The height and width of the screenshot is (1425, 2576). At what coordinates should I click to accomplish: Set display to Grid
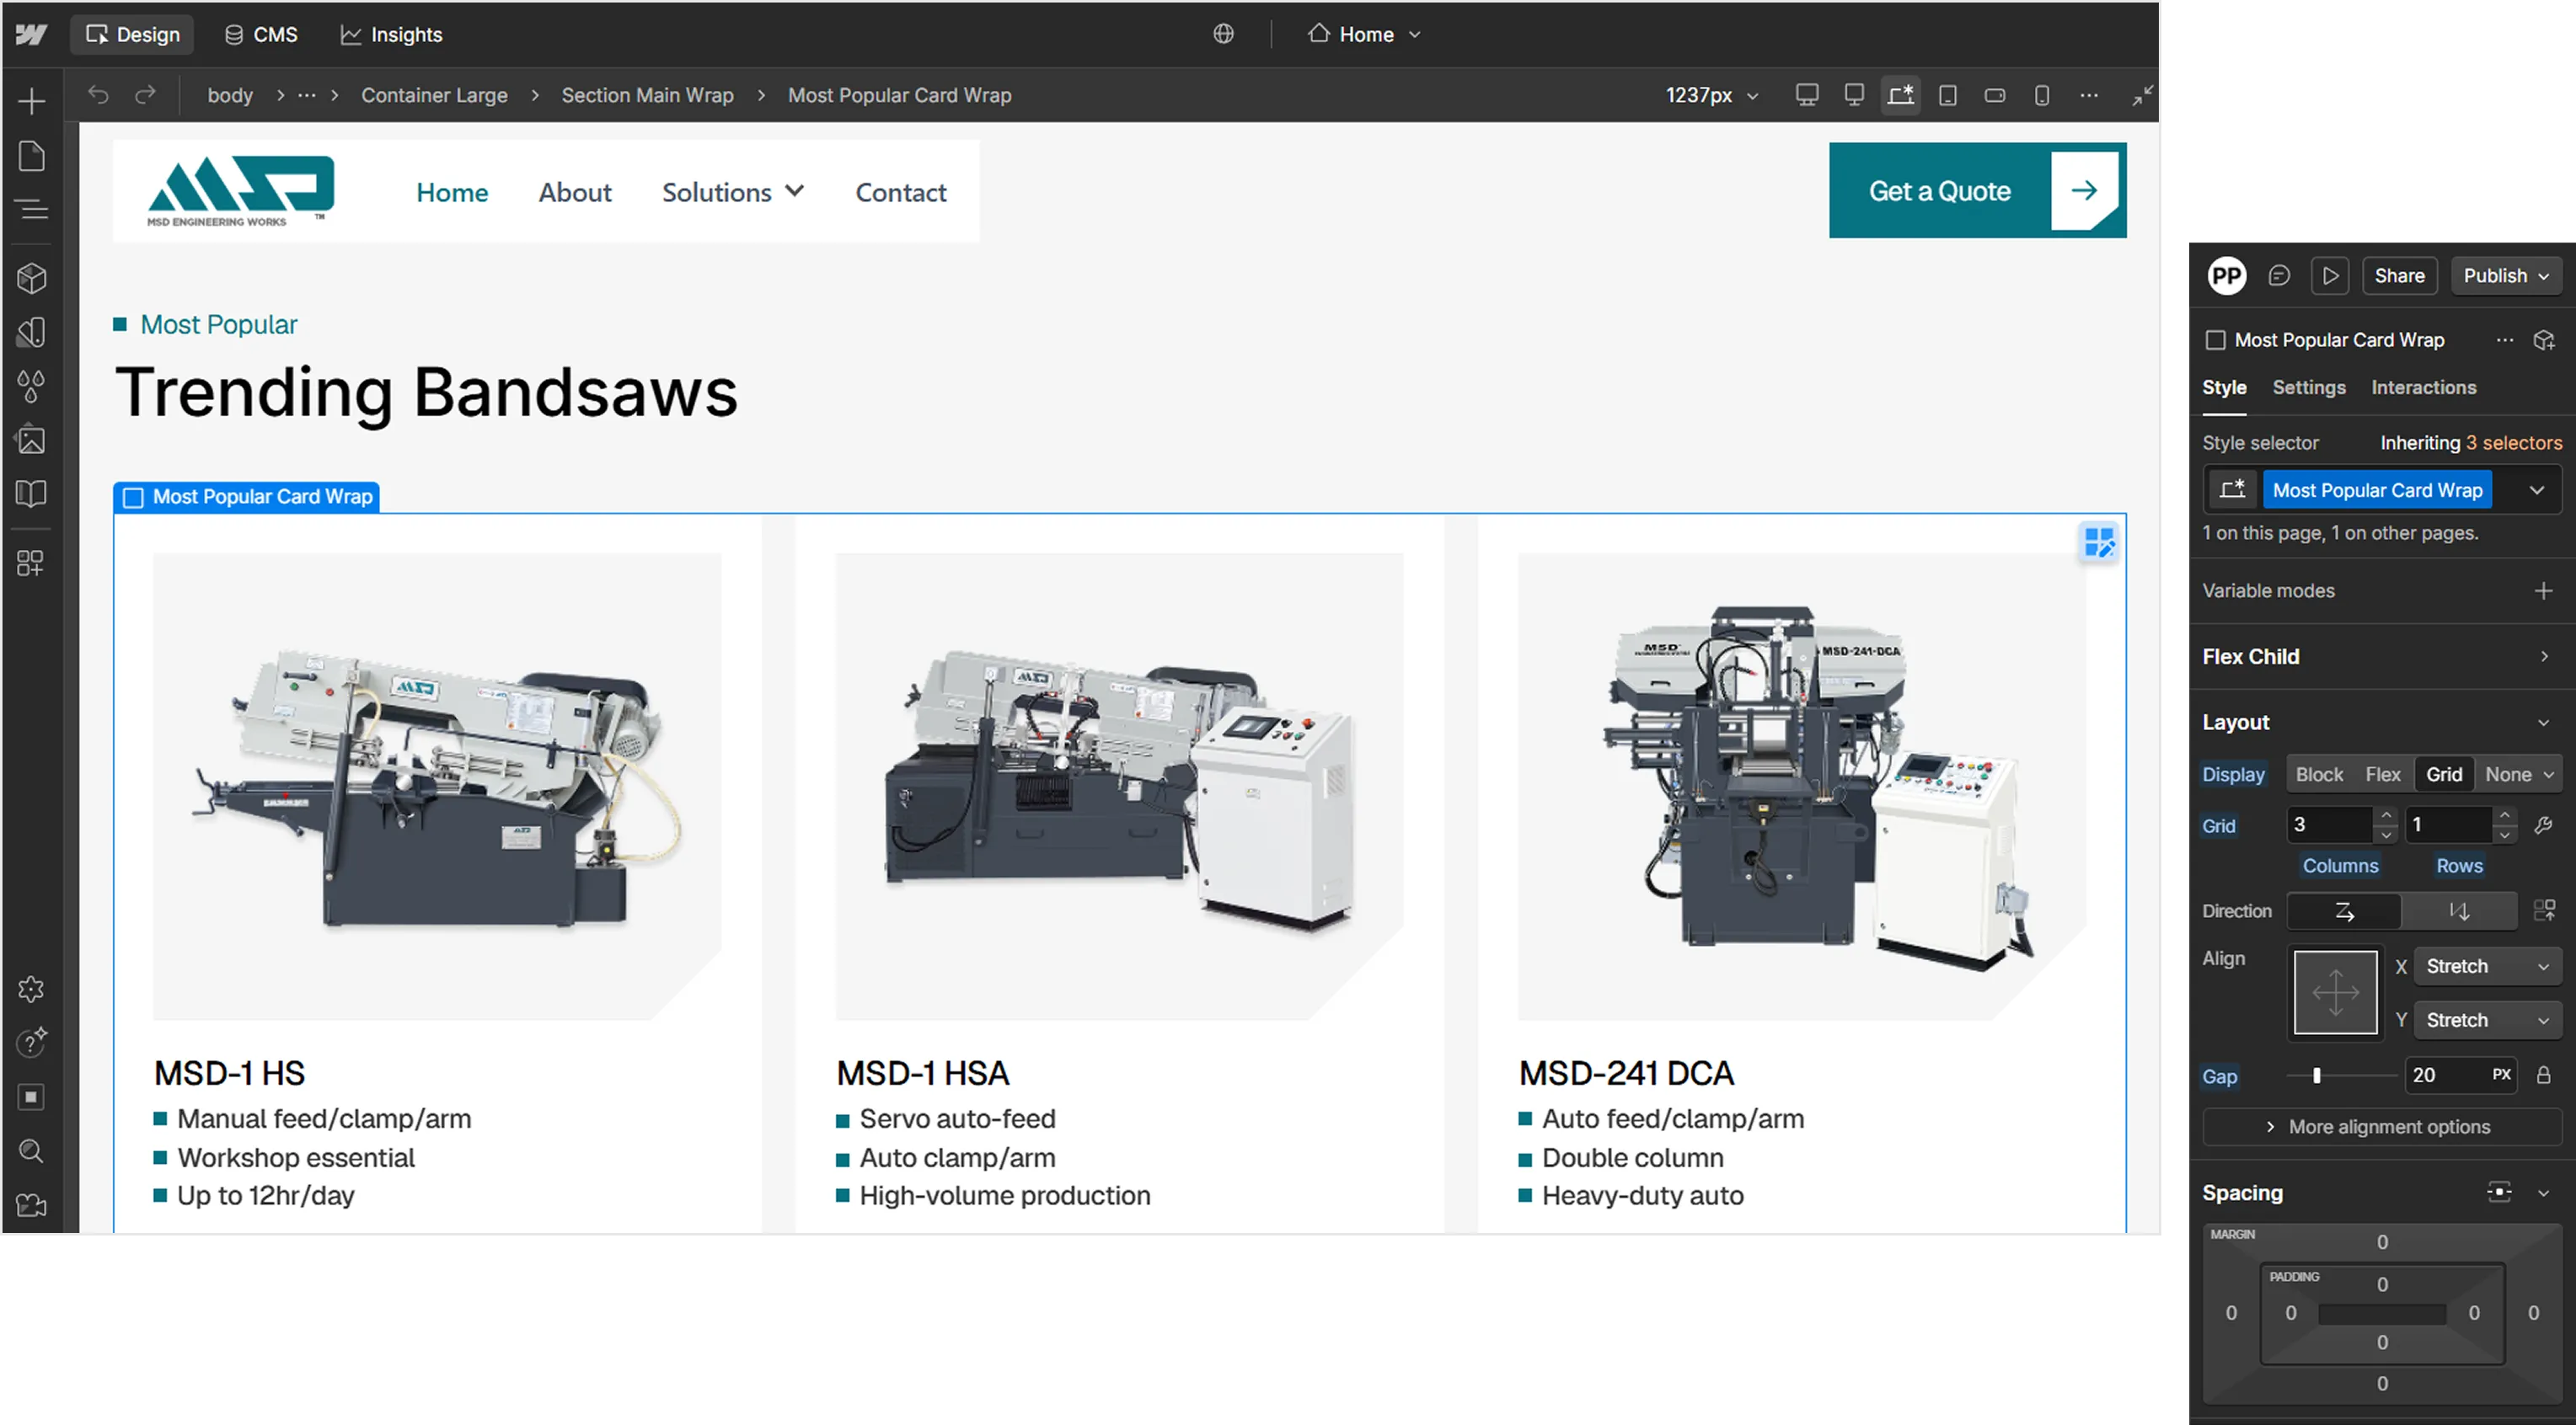pyautogui.click(x=2444, y=775)
